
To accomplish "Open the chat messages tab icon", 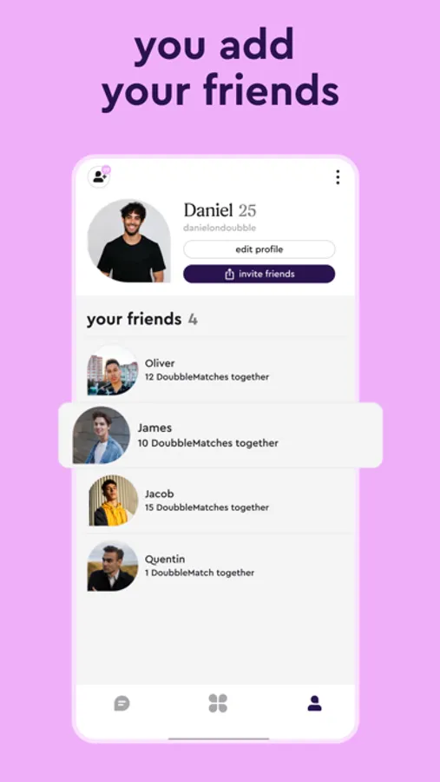I will coord(121,704).
